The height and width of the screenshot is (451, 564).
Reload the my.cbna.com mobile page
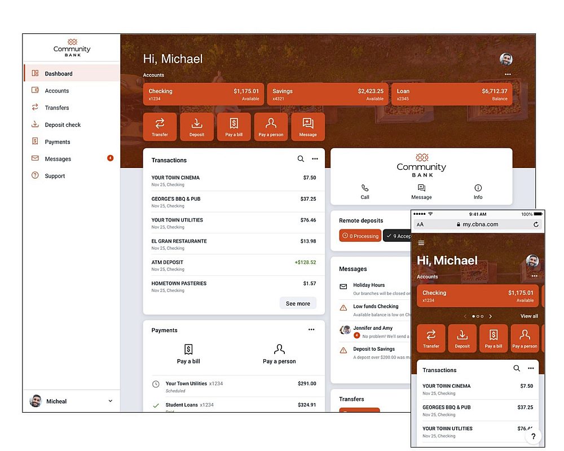point(535,224)
